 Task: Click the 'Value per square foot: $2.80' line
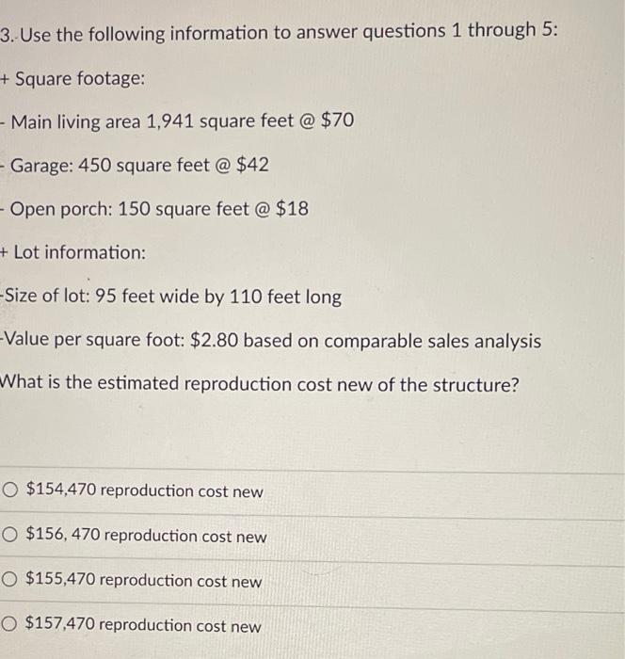tap(271, 340)
